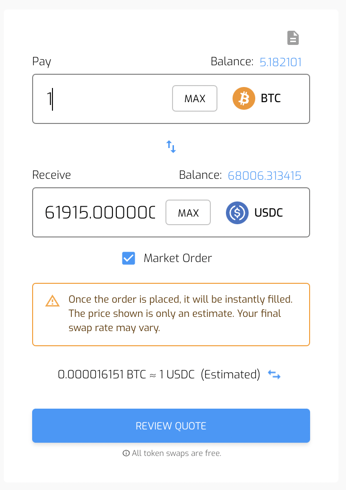Click MAX in the Pay field
The image size is (346, 490).
(x=195, y=98)
